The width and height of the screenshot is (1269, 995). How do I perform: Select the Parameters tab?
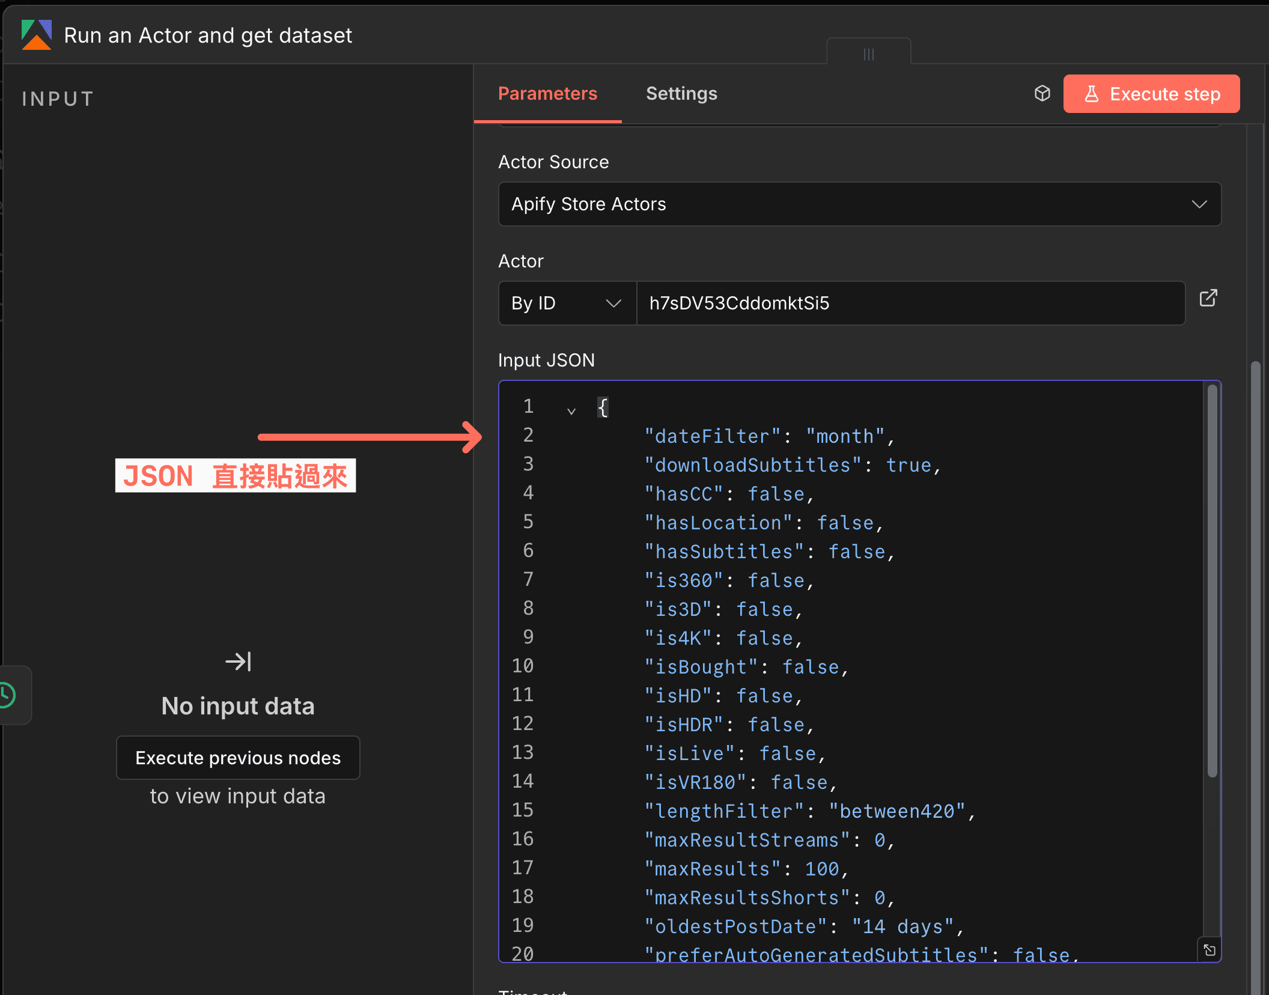547,94
